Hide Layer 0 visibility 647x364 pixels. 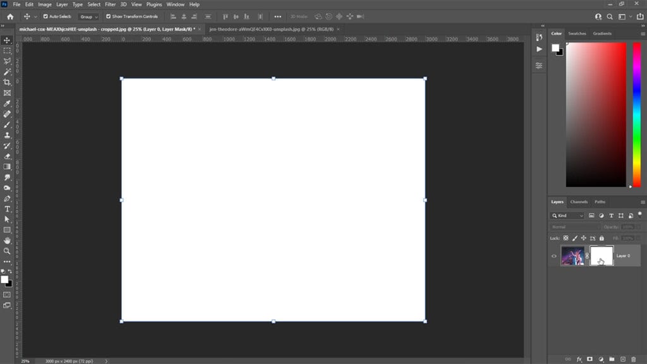[x=555, y=255]
